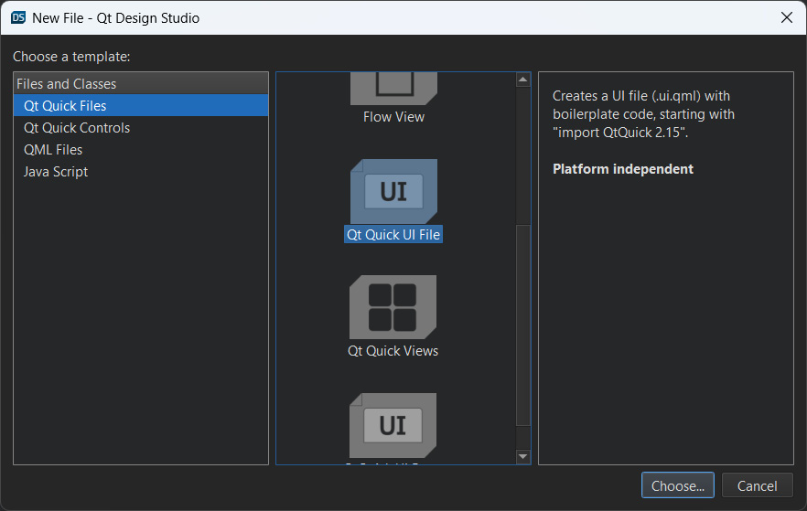
Task: Click the Platform independent text
Action: tap(623, 169)
